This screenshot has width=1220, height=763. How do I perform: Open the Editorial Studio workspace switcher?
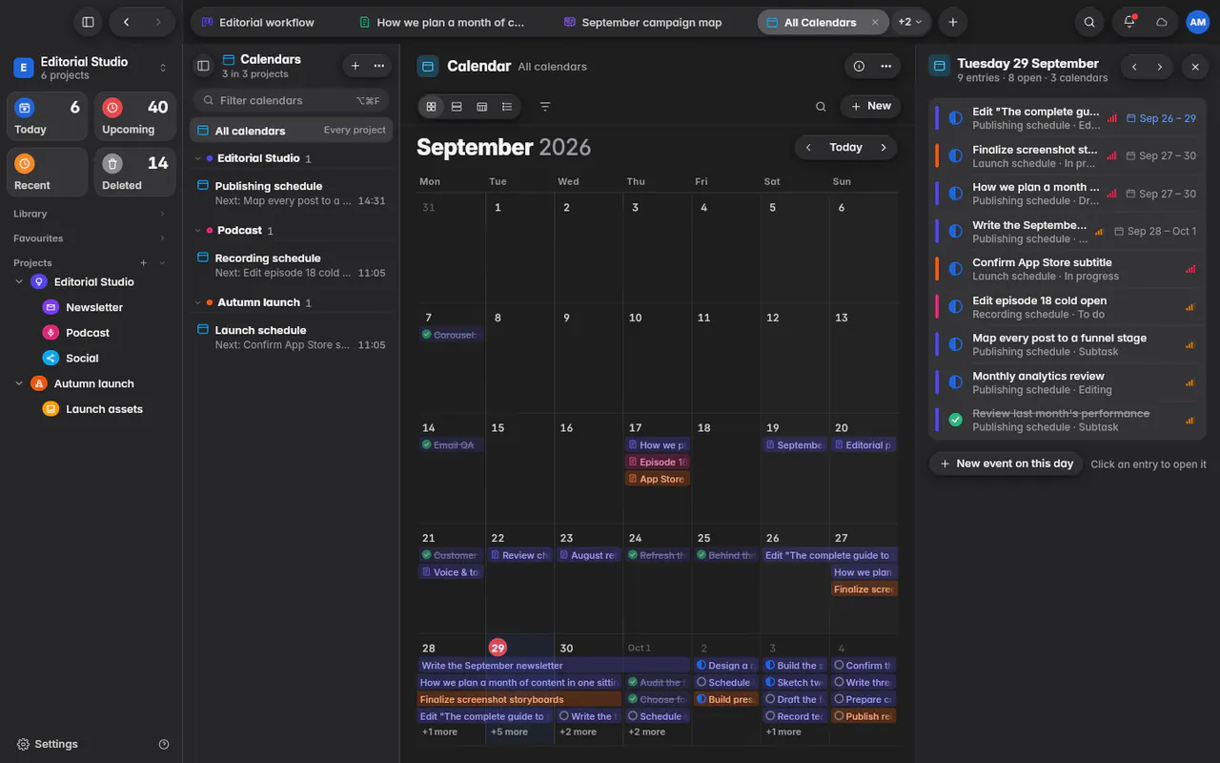coord(91,68)
